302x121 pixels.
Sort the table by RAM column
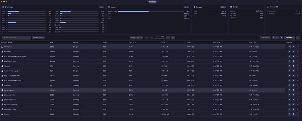coord(163,43)
